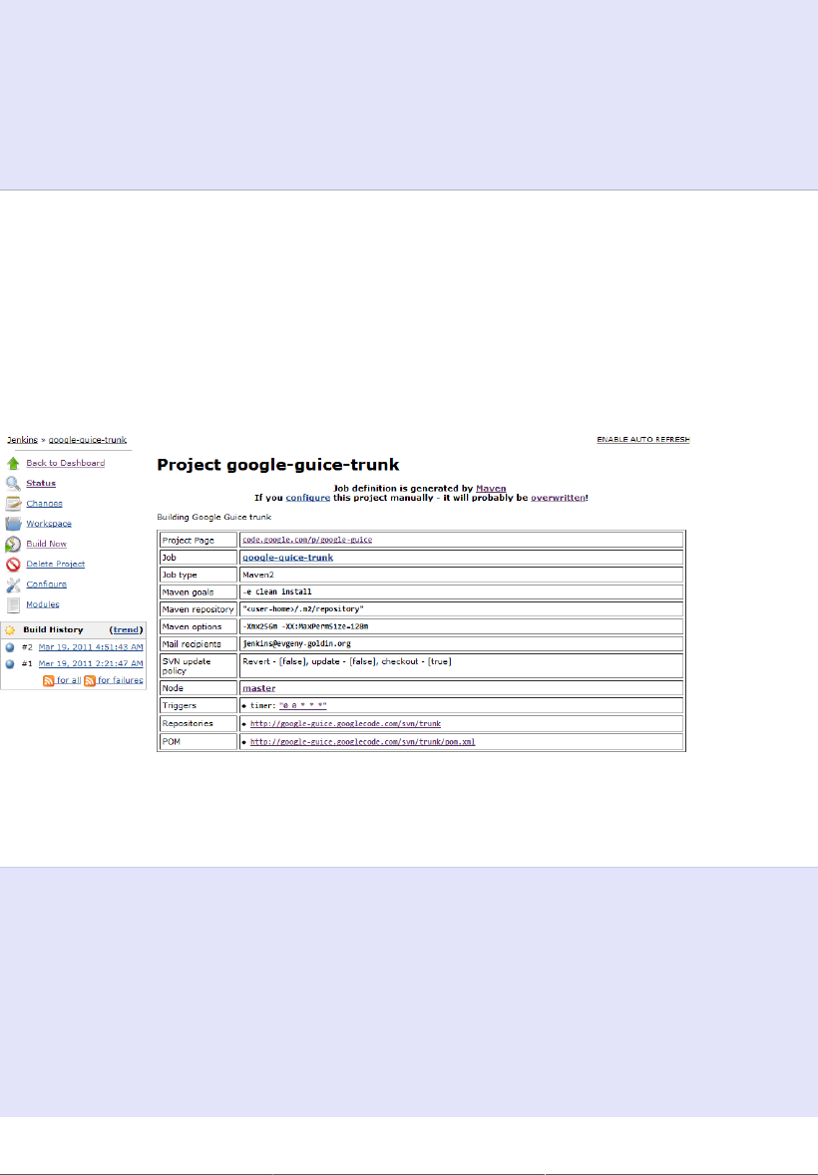Click the RSS feed icon next to 'for all'
The height and width of the screenshot is (1175, 818).
[49, 680]
